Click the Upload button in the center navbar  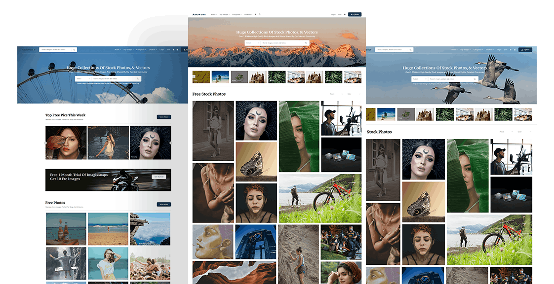pos(355,15)
